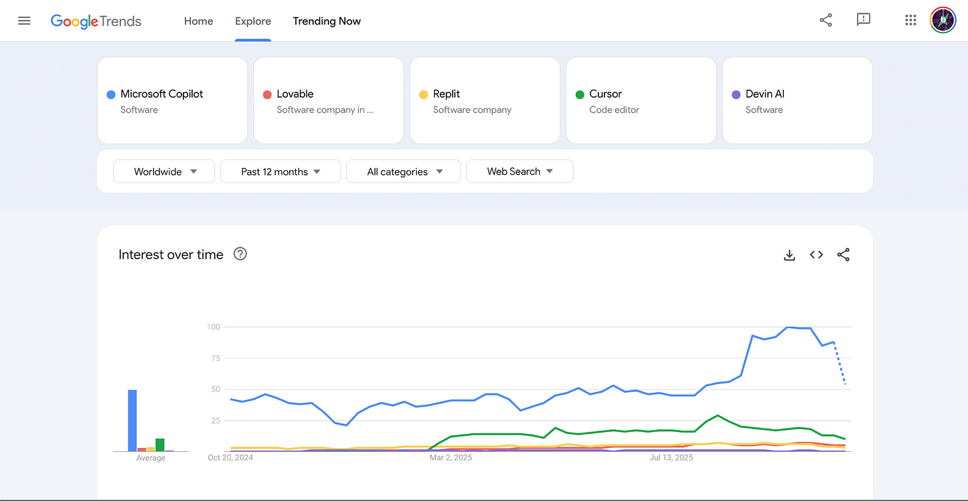The image size is (968, 501).
Task: Open the Web Search type dropdown
Action: click(x=519, y=171)
